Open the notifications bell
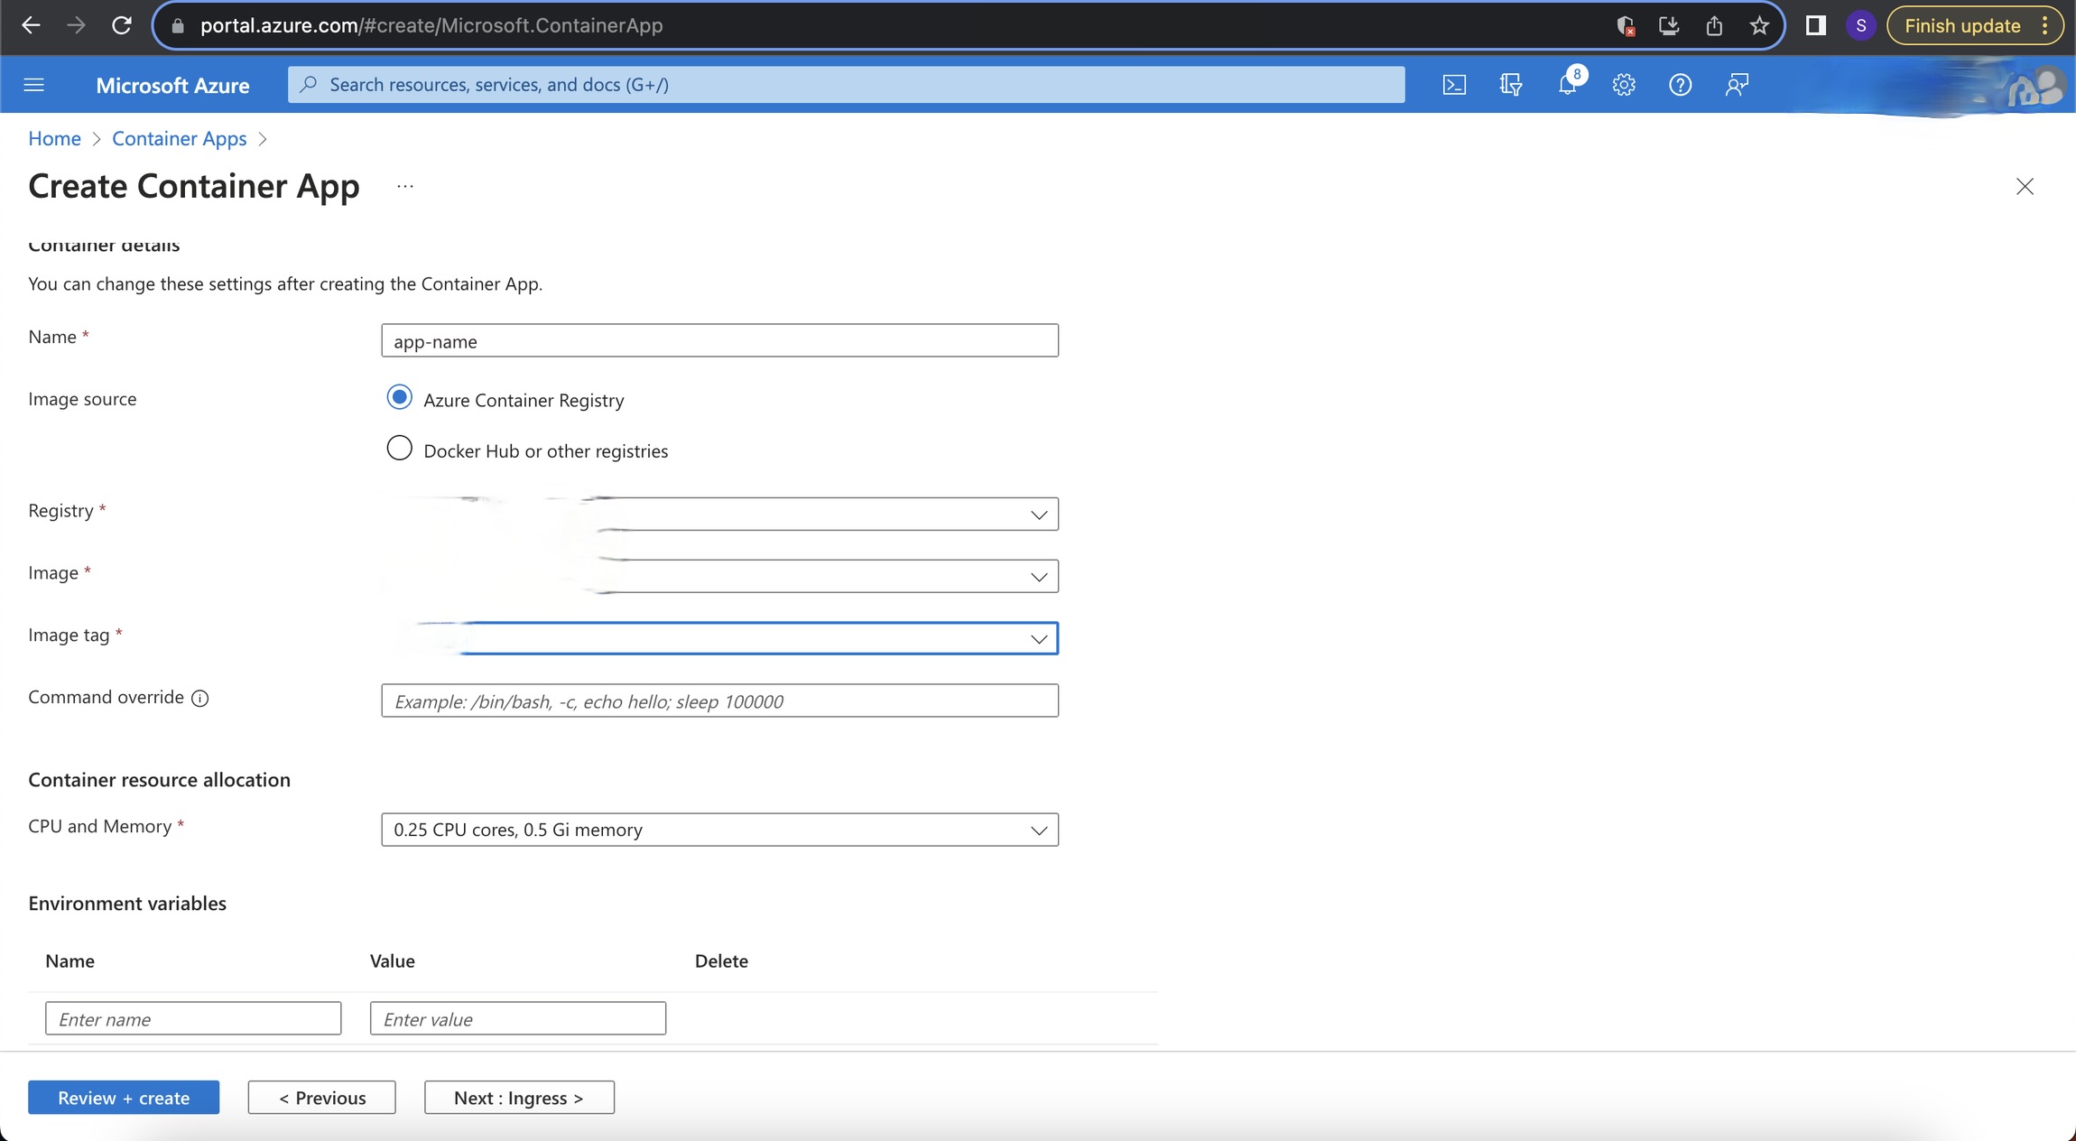 [1569, 84]
